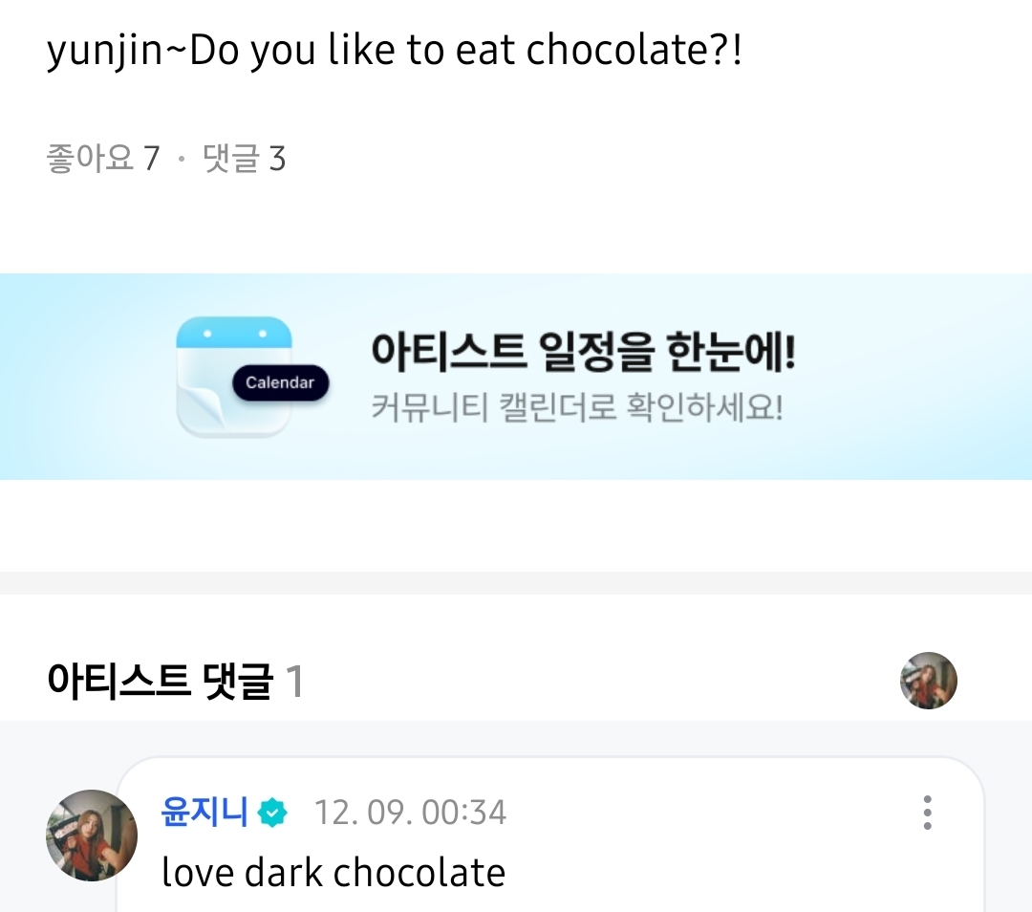Image resolution: width=1032 pixels, height=912 pixels.
Task: Open the three-dot menu on 윤지니's comment
Action: [x=927, y=812]
